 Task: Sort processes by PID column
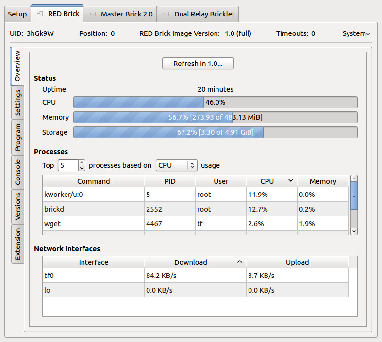(170, 181)
